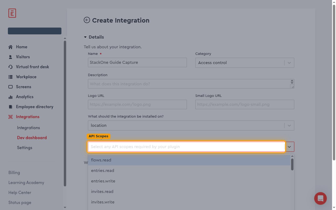Click the sidebar scrollbar up arrow
336x210 pixels.
pyautogui.click(x=65, y=38)
